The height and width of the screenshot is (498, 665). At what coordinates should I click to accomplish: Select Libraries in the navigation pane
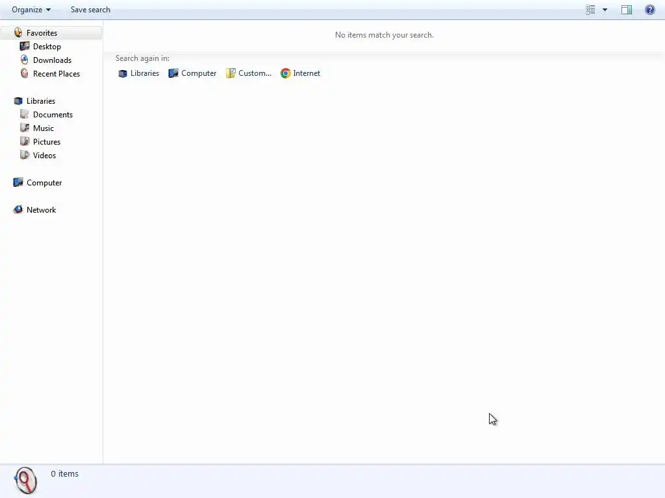point(41,101)
